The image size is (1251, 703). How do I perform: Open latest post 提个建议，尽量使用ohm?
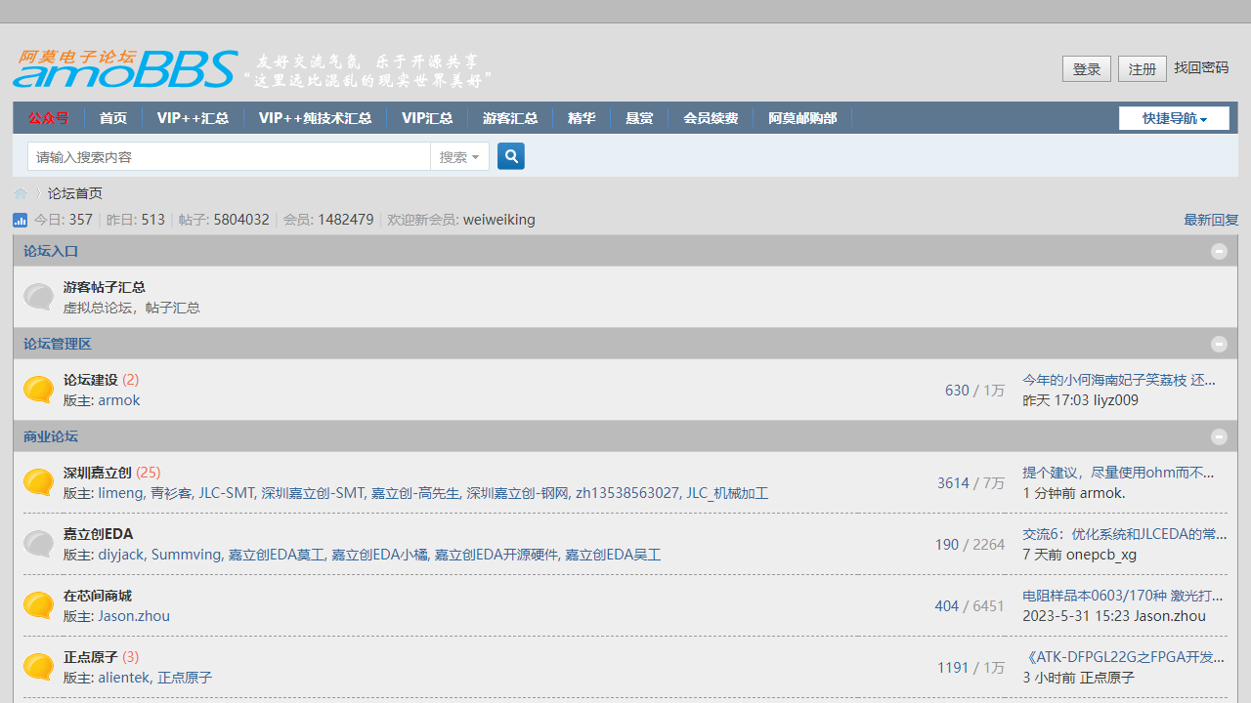tap(1118, 473)
